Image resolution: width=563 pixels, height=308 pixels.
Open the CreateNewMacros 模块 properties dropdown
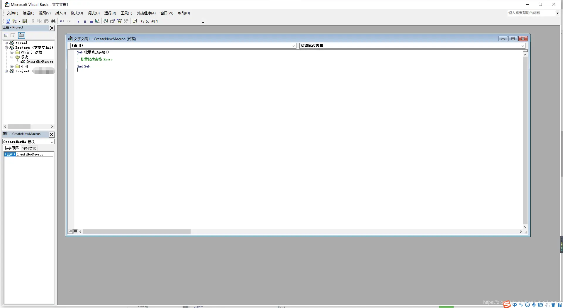point(52,142)
